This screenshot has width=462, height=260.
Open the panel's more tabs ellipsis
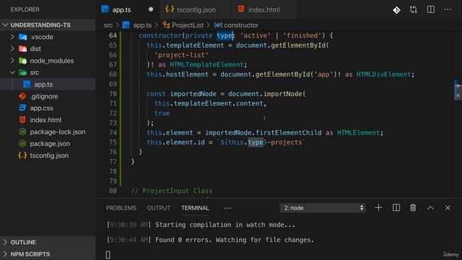[227, 208]
